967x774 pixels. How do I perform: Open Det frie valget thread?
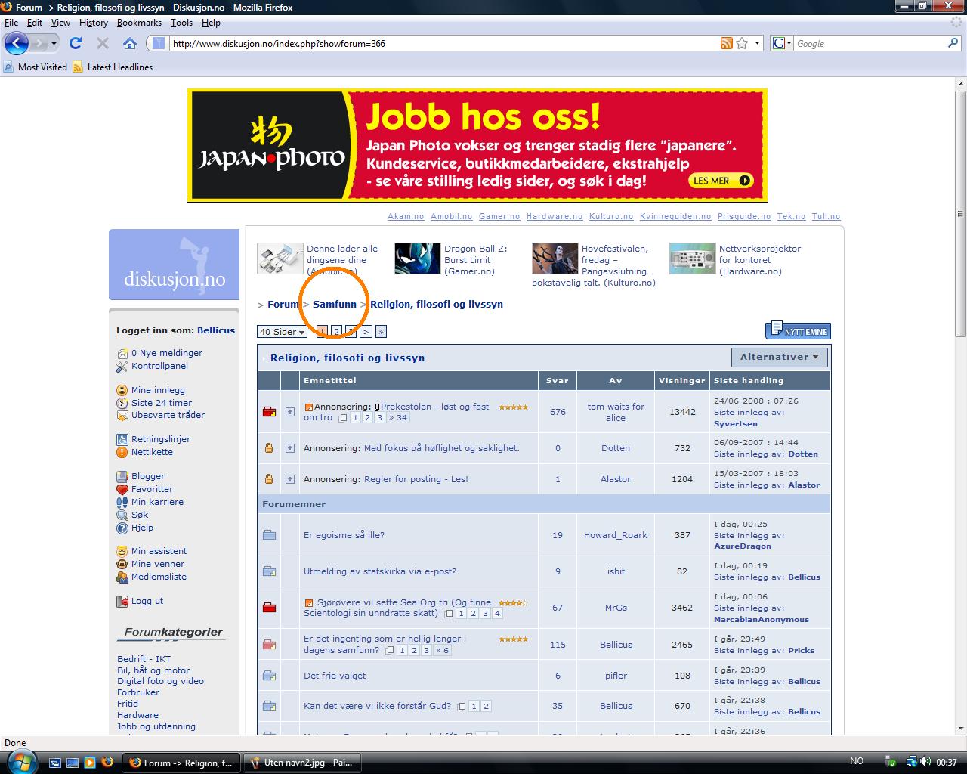pos(335,676)
